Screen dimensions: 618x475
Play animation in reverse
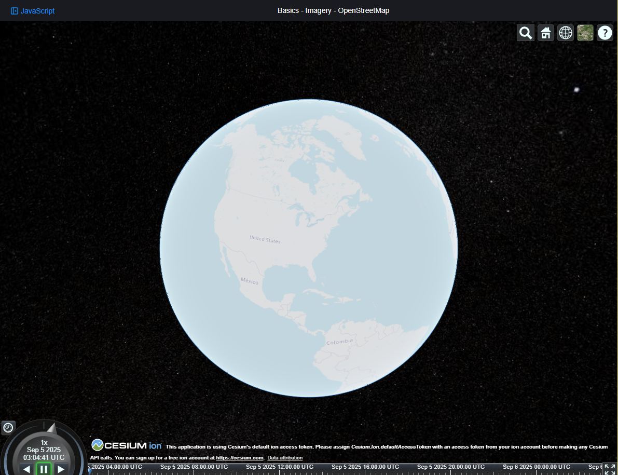pyautogui.click(x=26, y=469)
